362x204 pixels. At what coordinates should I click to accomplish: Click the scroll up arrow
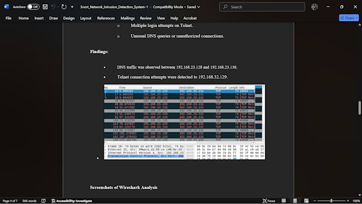coord(359,25)
